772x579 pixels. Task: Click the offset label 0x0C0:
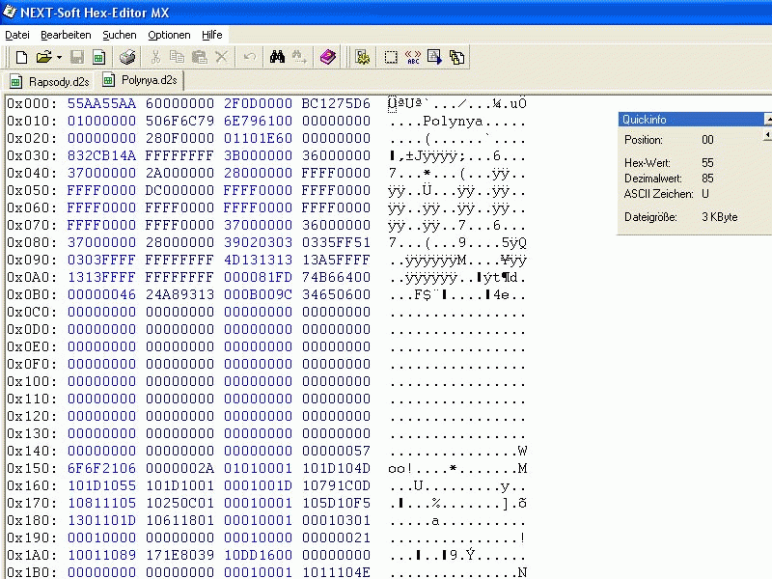tap(32, 312)
